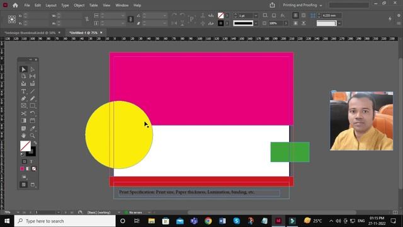Select the Direct Selection tool
This screenshot has height=227, width=403.
point(32,69)
